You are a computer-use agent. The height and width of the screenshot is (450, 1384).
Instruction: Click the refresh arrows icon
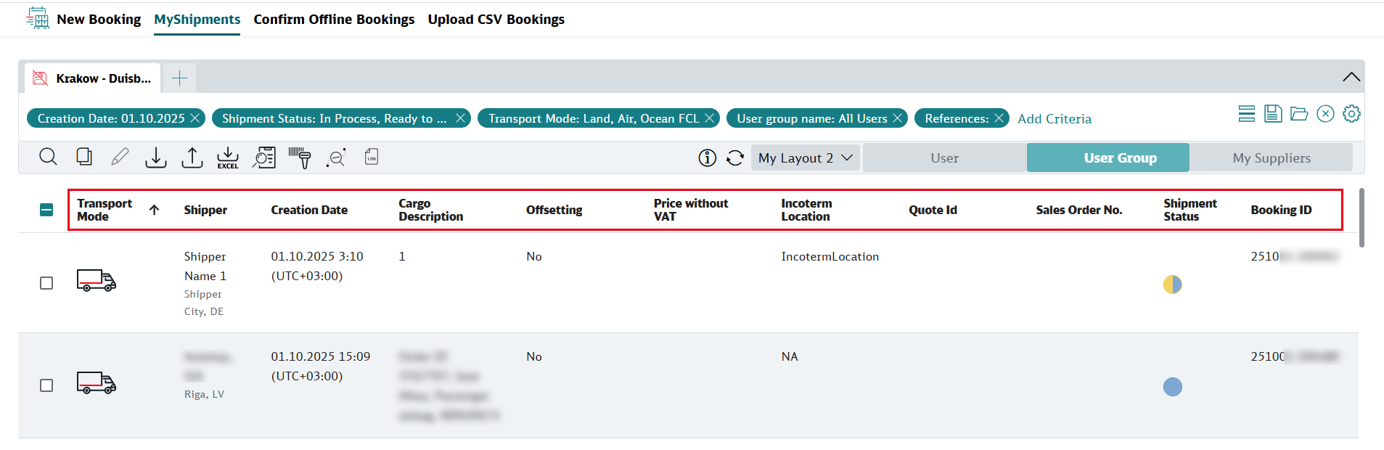coord(735,158)
